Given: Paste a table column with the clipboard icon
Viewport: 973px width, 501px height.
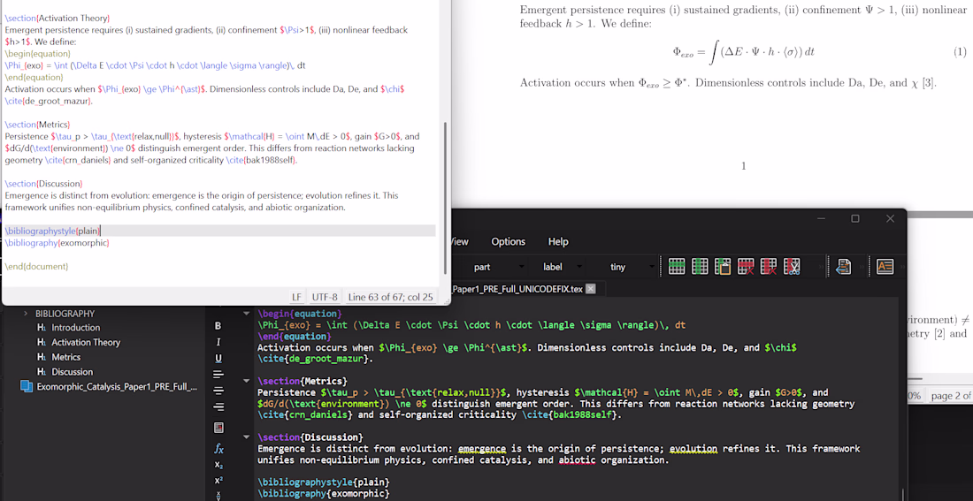Looking at the screenshot, I should (723, 267).
